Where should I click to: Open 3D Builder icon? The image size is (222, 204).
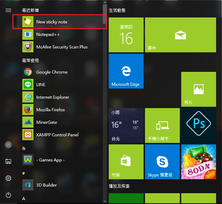point(28,185)
